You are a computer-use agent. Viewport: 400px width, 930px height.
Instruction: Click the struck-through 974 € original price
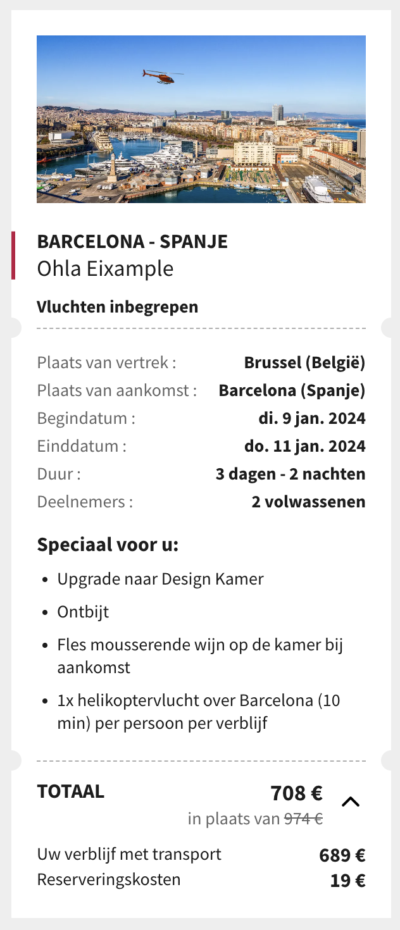click(304, 819)
